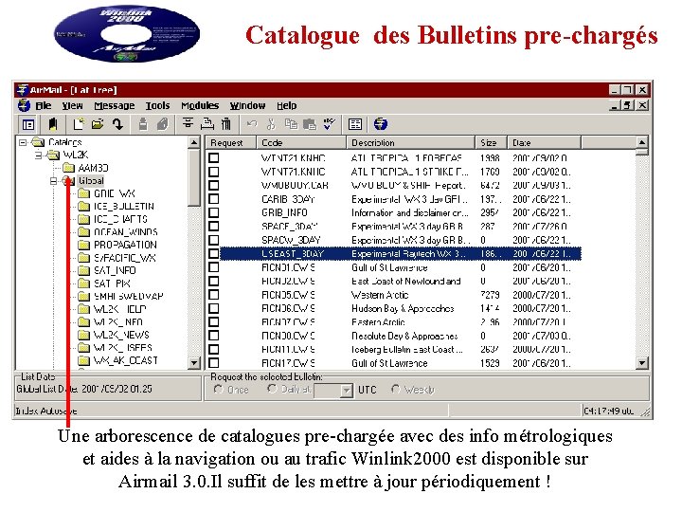Click the tree panel scroll down arrow

coord(194,362)
